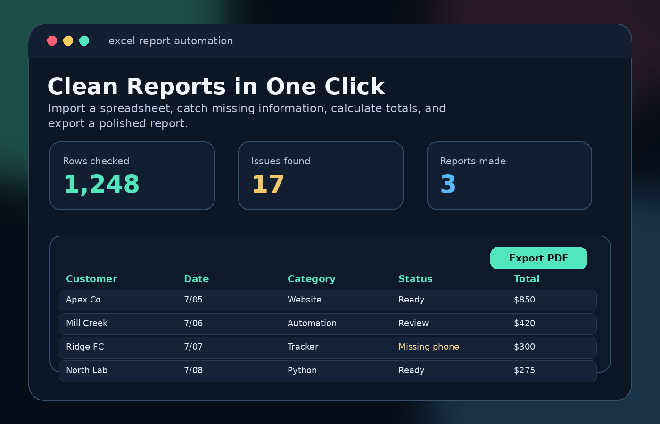The height and width of the screenshot is (424, 660).
Task: Select the Status column header
Action: pyautogui.click(x=415, y=279)
